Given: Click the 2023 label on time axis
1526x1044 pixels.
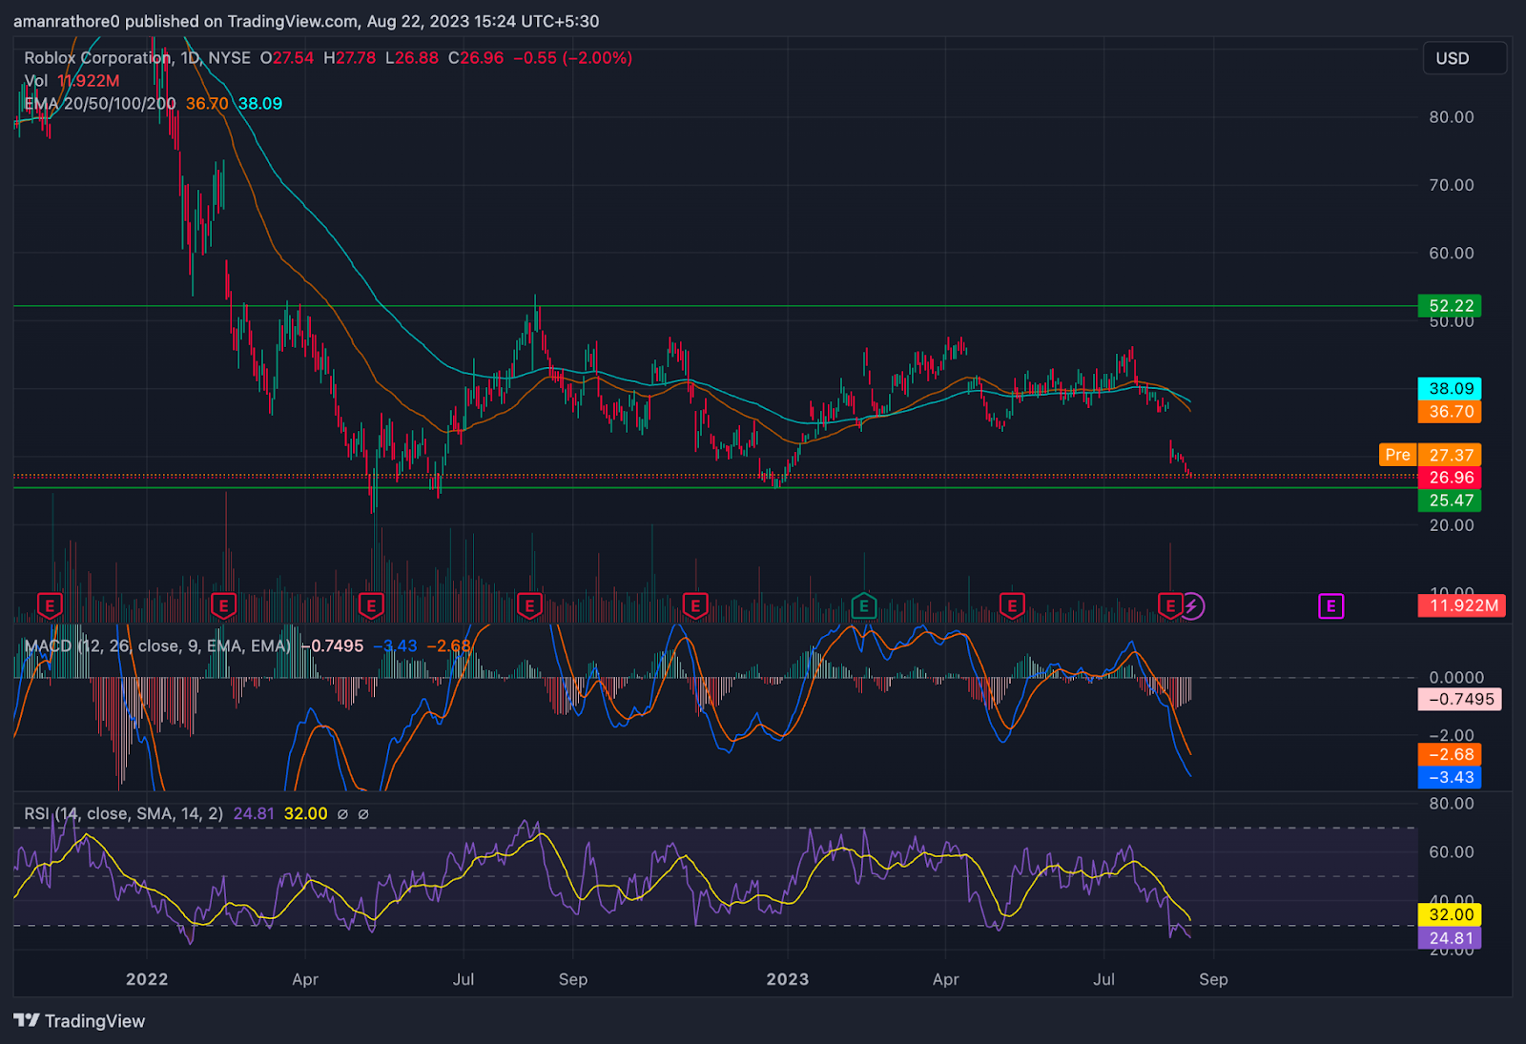Looking at the screenshot, I should (788, 979).
